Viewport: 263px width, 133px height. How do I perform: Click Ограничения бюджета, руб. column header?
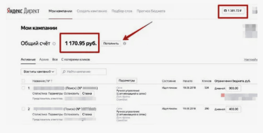point(232,81)
